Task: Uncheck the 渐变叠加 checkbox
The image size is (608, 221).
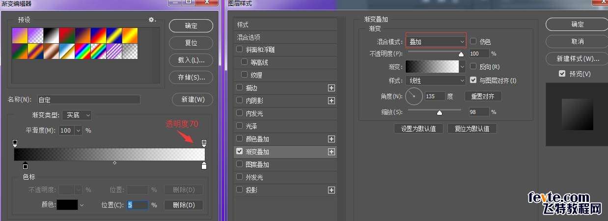Action: click(240, 151)
